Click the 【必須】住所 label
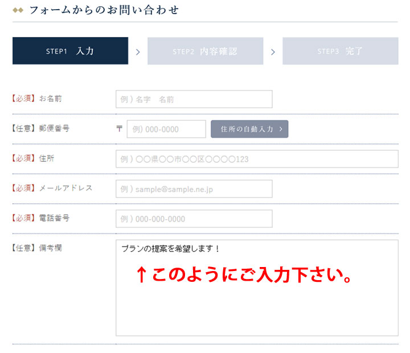The width and height of the screenshot is (410, 353). point(33,158)
